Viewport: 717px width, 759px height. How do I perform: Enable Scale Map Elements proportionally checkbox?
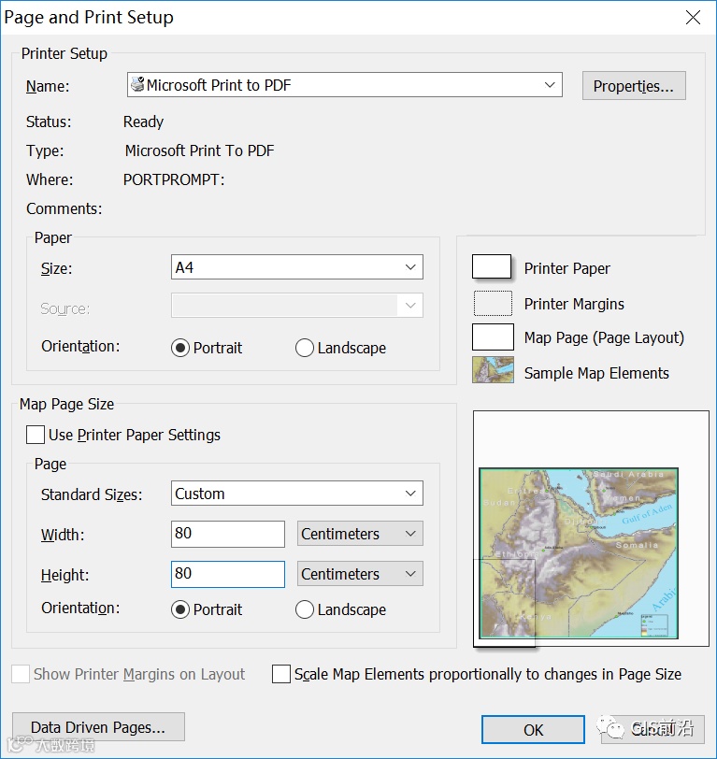pyautogui.click(x=281, y=674)
